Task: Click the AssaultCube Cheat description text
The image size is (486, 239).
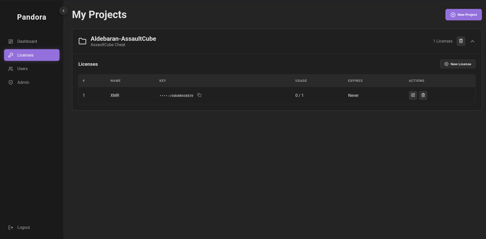Action: pyautogui.click(x=108, y=45)
